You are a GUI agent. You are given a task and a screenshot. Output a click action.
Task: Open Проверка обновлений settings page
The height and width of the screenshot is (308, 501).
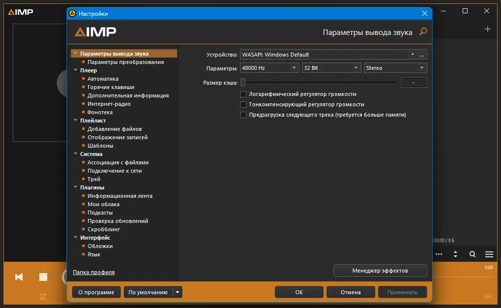coord(118,221)
